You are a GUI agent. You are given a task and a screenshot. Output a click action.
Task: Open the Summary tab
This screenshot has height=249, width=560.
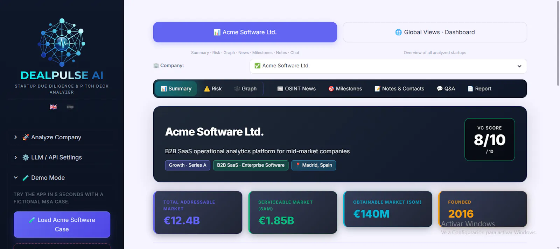pyautogui.click(x=176, y=89)
